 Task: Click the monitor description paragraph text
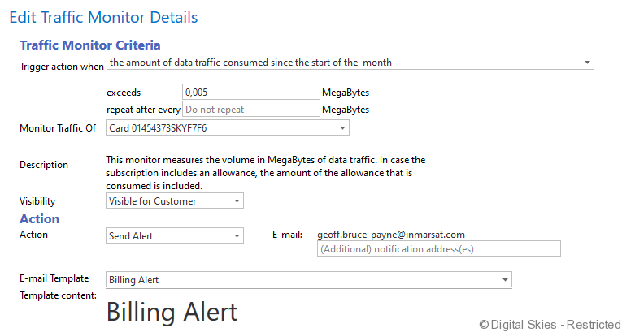point(265,173)
